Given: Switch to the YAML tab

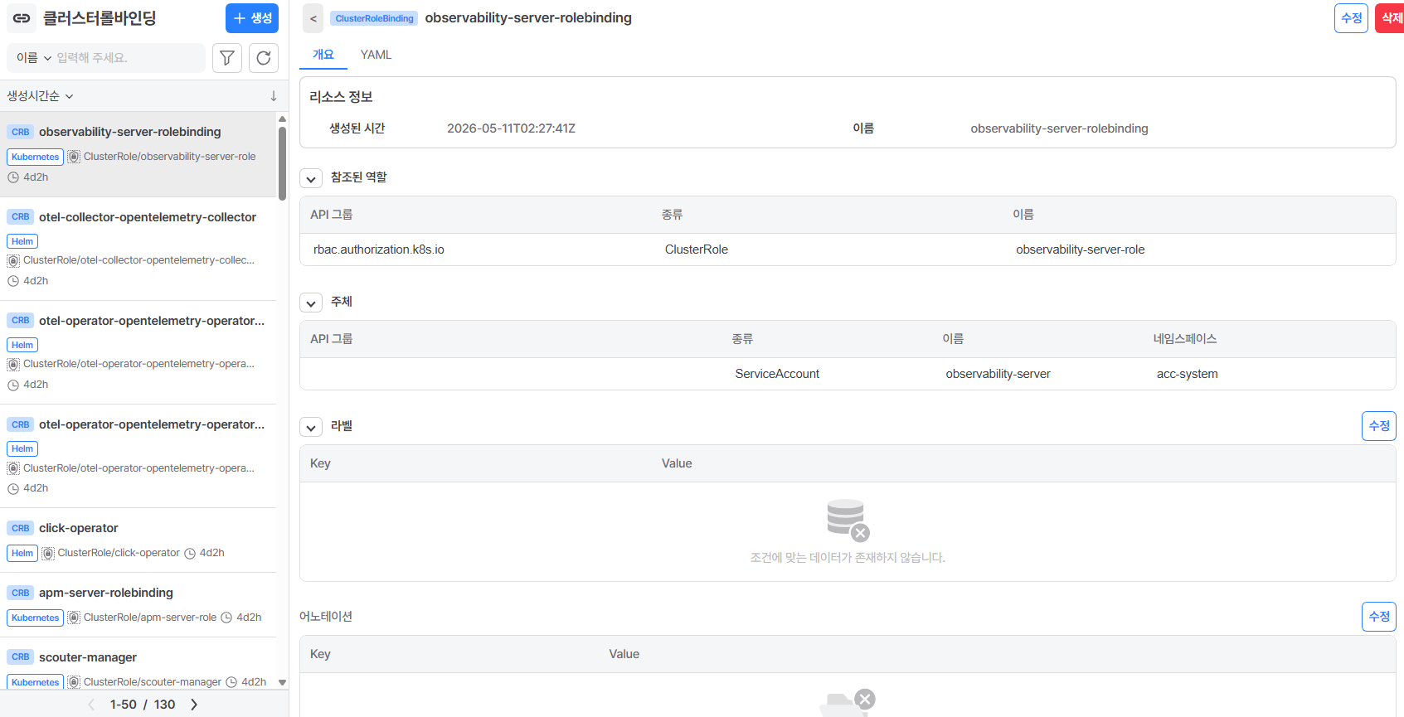Looking at the screenshot, I should point(376,55).
